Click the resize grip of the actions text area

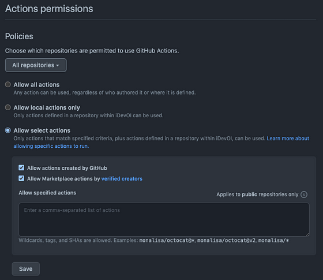[x=307, y=234]
